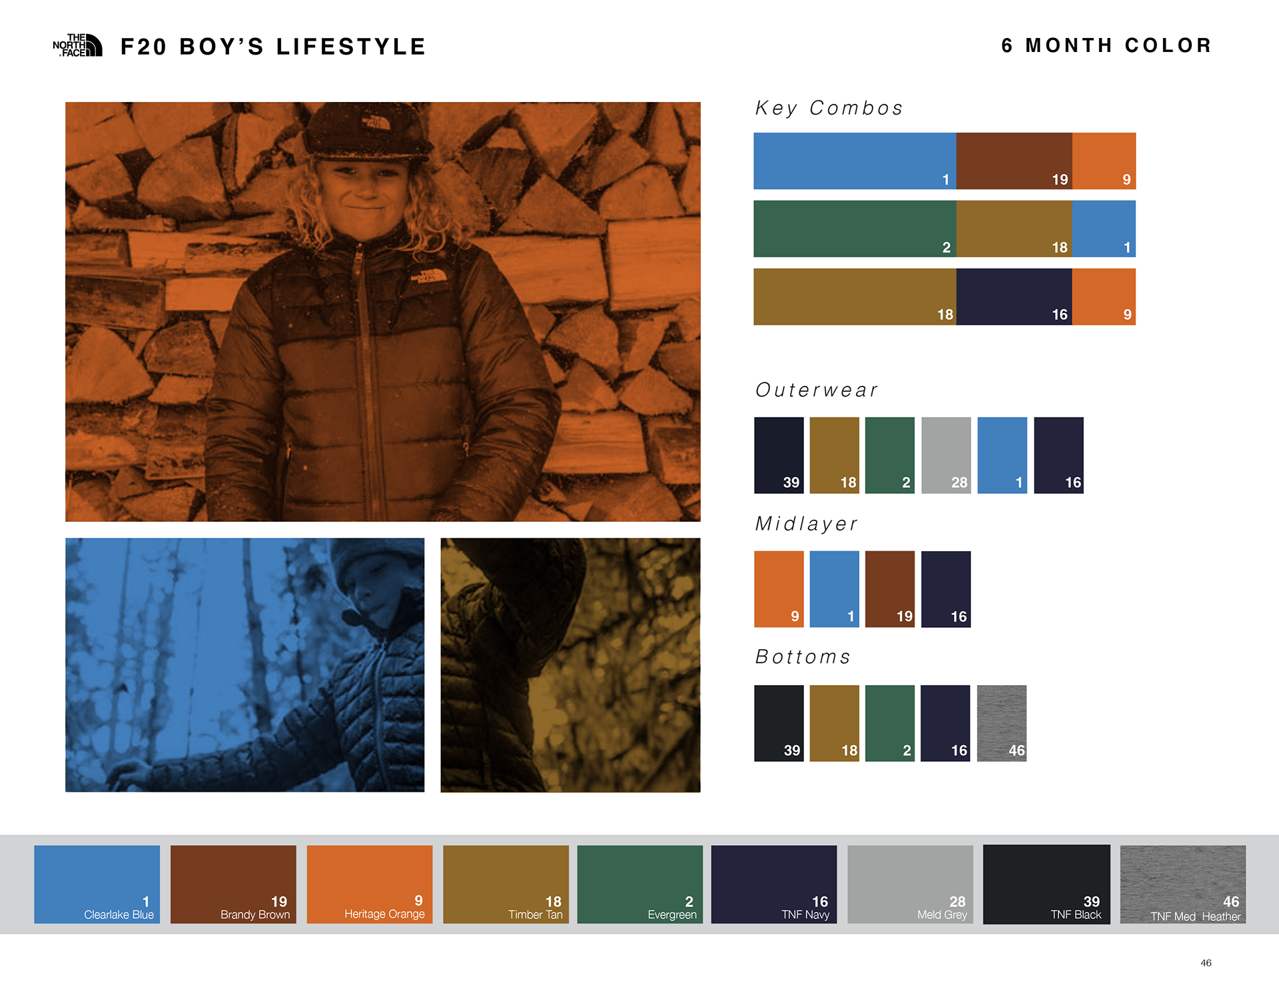1279x989 pixels.
Task: Select the Timber Tan palette swatch
Action: point(506,884)
